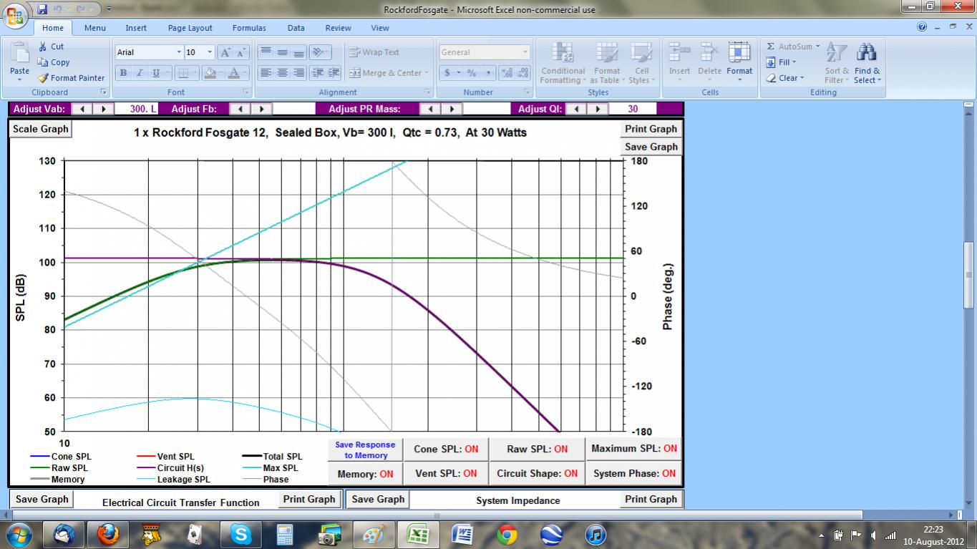
Task: Open the Arial font name dropdown
Action: pos(179,52)
